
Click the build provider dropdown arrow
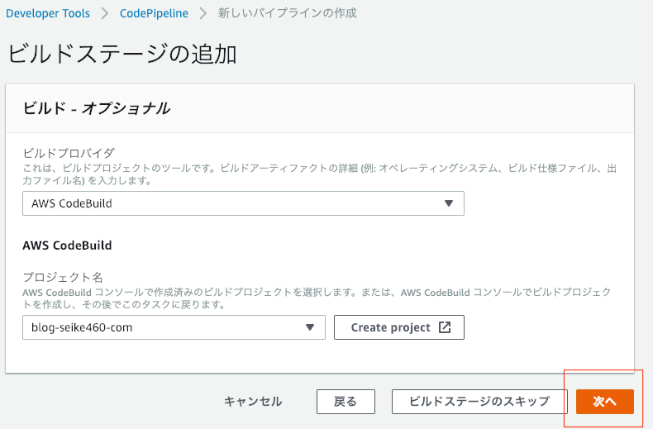click(x=449, y=203)
